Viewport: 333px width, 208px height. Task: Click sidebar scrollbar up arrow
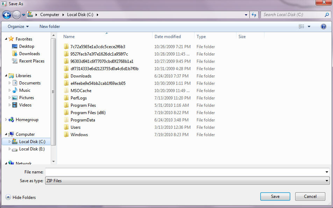point(54,35)
